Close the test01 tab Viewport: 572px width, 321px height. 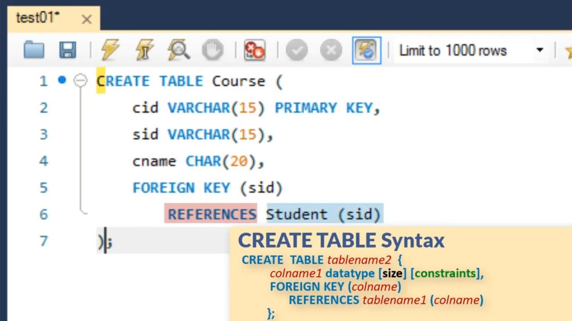click(86, 19)
